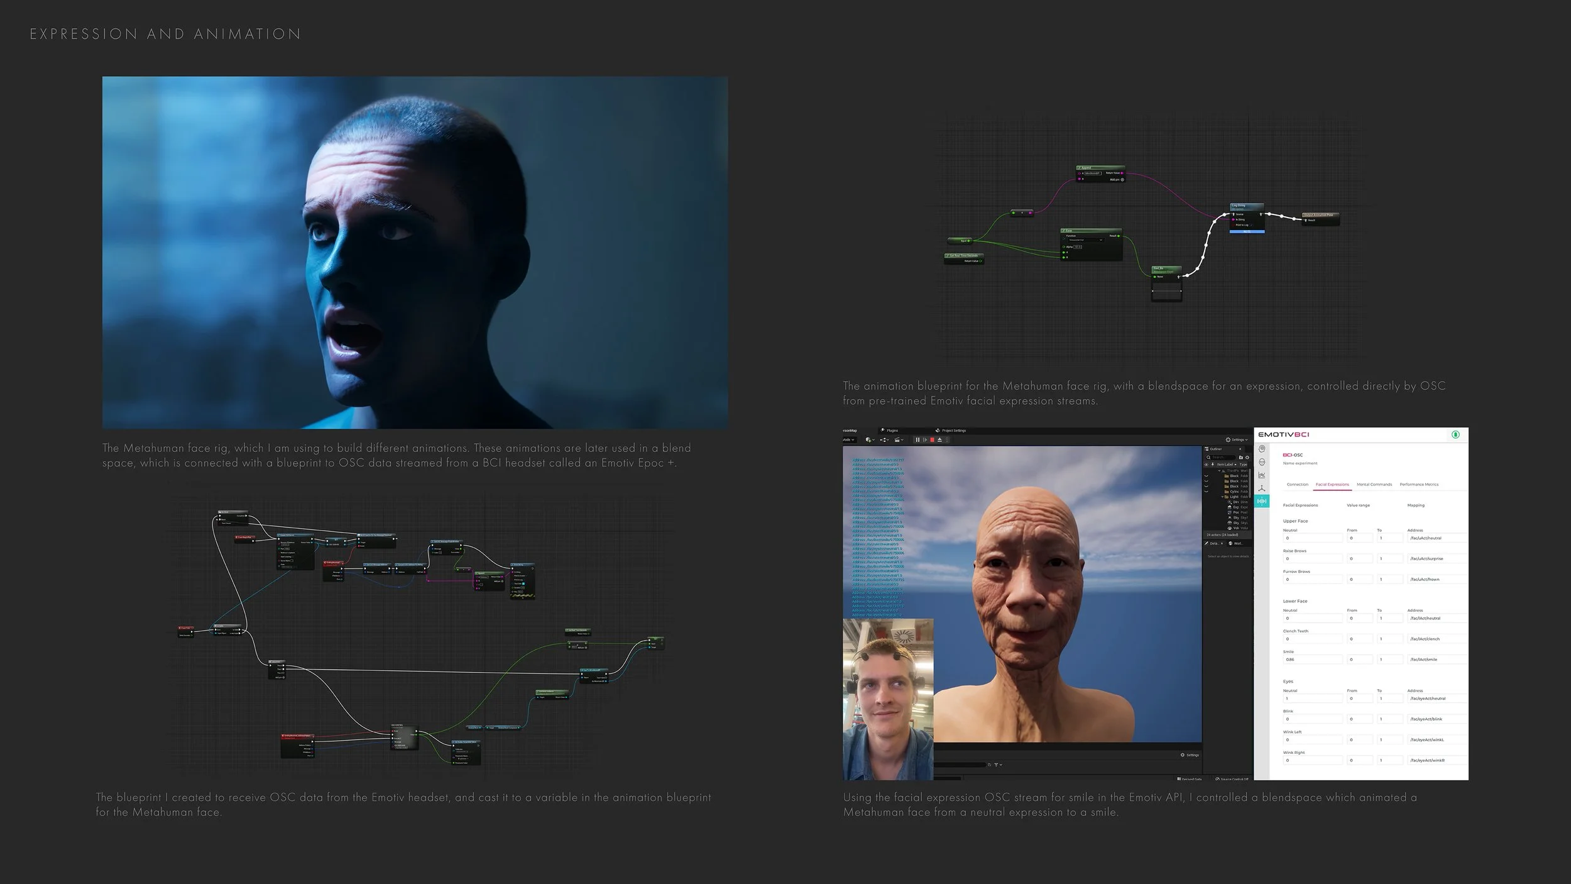Pause the Unreal play session
The width and height of the screenshot is (1571, 884).
tap(917, 439)
